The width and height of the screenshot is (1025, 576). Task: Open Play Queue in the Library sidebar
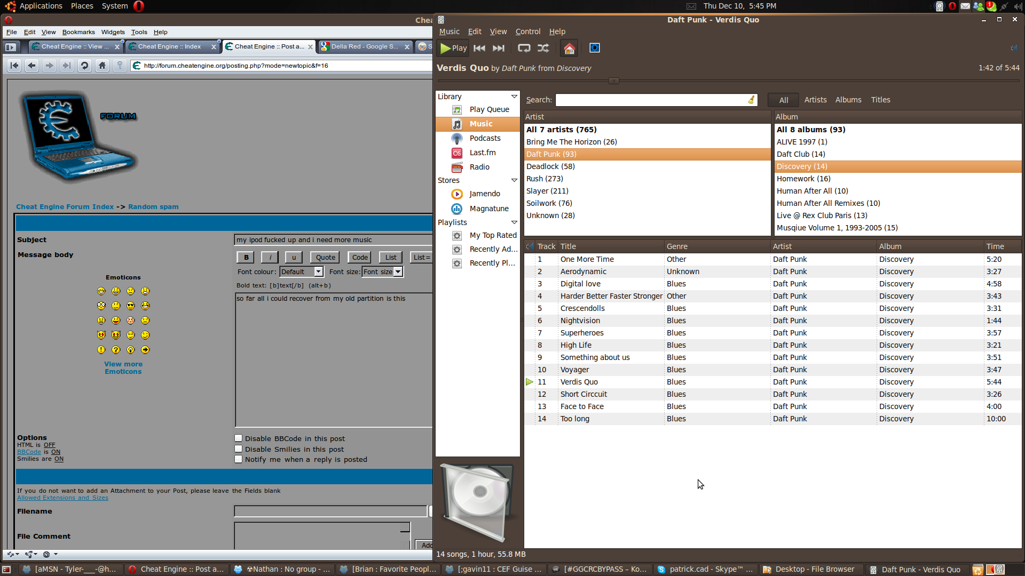pyautogui.click(x=478, y=109)
